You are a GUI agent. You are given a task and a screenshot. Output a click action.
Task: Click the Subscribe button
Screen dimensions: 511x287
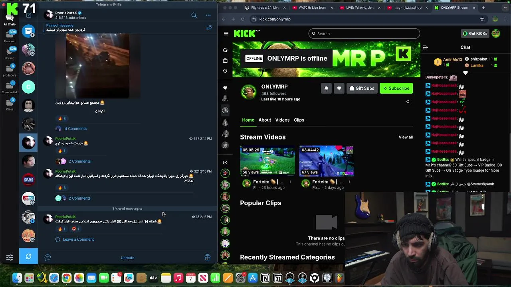pos(396,88)
